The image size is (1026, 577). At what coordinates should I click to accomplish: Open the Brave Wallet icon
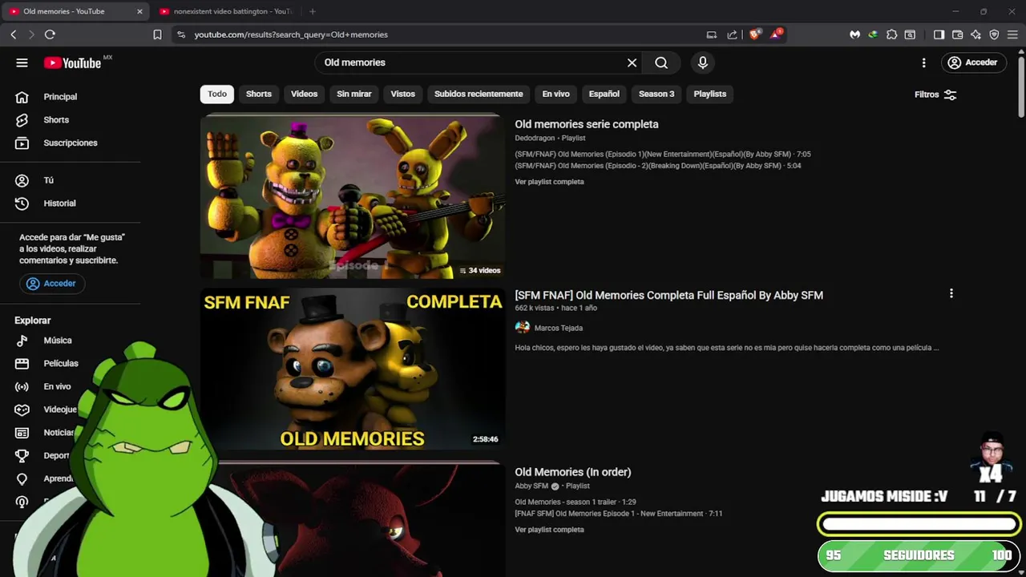[x=957, y=34]
